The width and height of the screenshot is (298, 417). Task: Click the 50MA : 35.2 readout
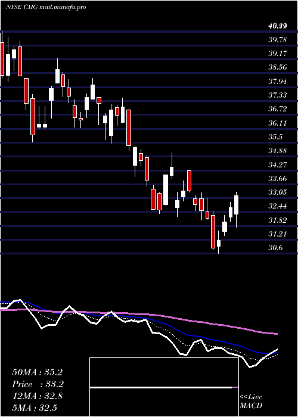tap(37, 372)
